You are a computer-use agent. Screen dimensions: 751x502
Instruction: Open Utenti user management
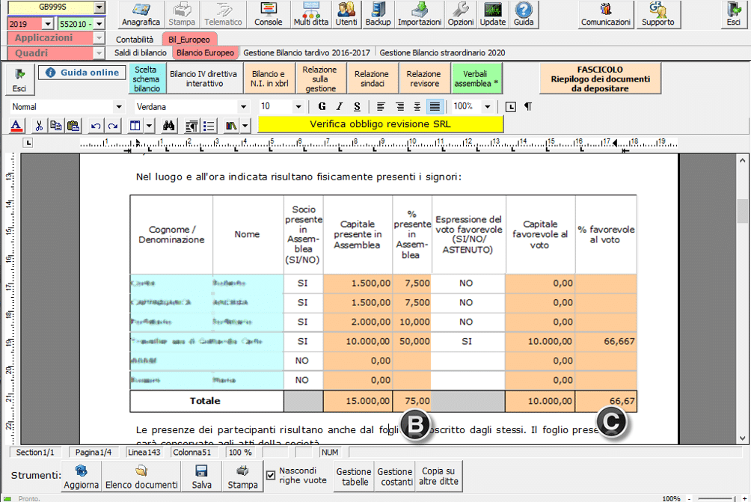click(346, 14)
